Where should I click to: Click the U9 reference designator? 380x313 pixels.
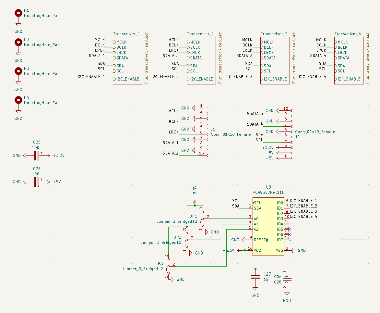[268, 187]
